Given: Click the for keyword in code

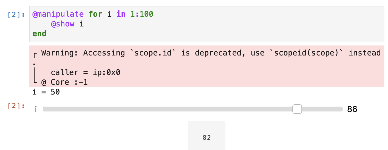Looking at the screenshot, I should pos(95,14).
